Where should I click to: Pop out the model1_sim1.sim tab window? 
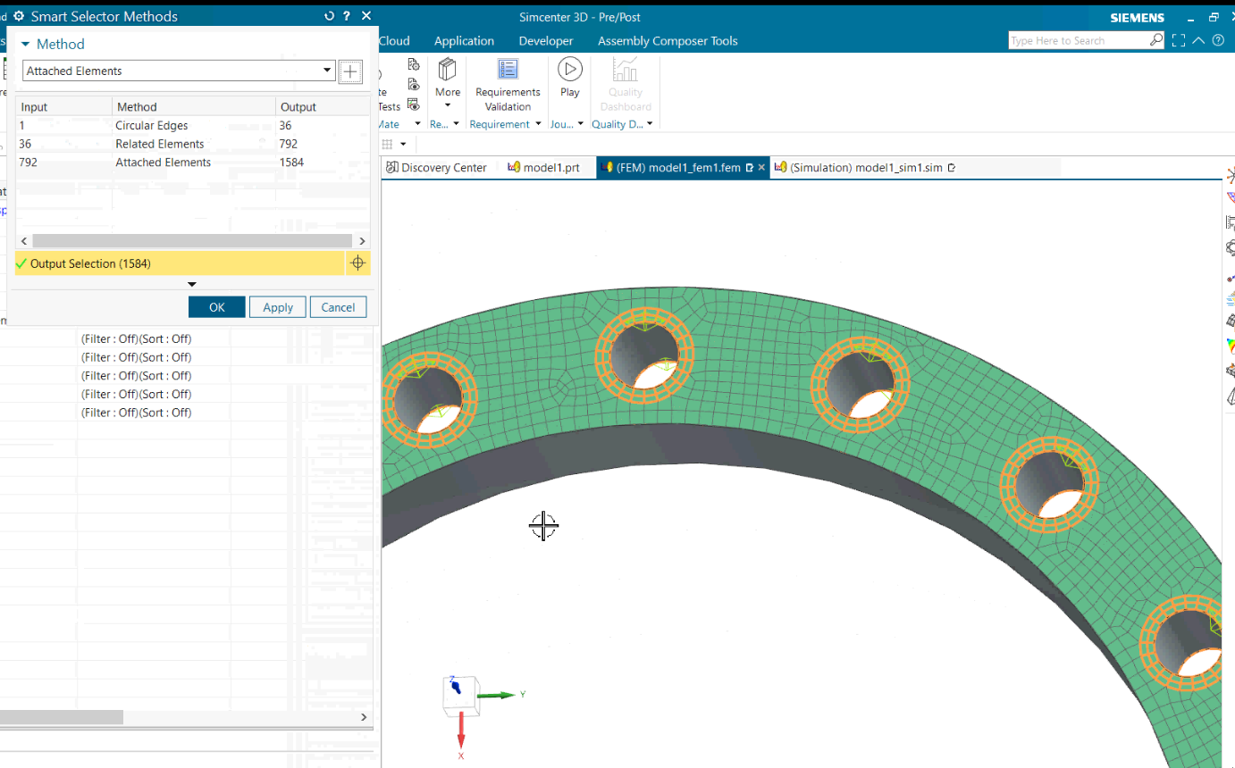951,168
